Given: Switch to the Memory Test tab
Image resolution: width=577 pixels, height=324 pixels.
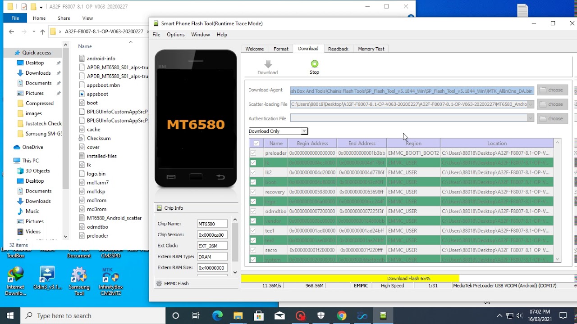Looking at the screenshot, I should coord(371,49).
